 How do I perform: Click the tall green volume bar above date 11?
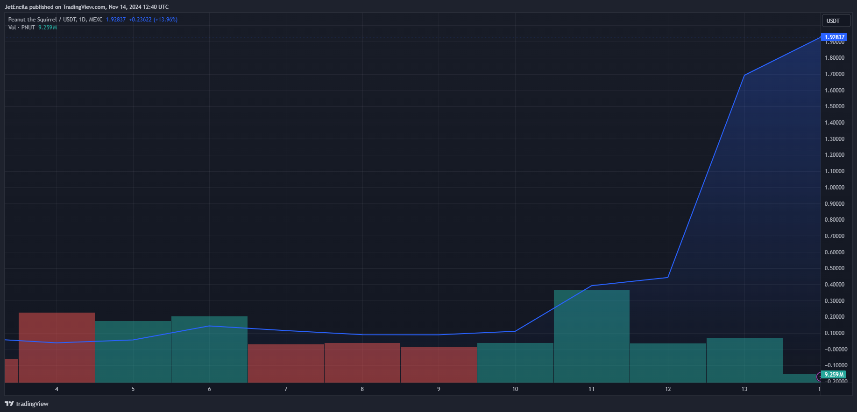tap(592, 336)
